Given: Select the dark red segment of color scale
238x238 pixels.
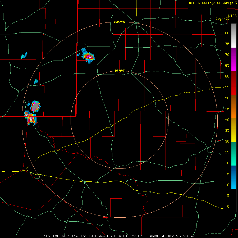Looking at the screenshot, I should point(234,83).
